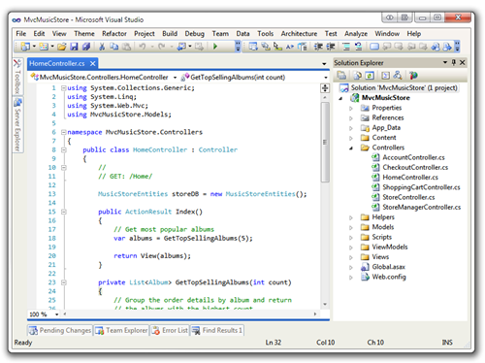Open the Debug menu
The width and height of the screenshot is (485, 363).
click(194, 34)
